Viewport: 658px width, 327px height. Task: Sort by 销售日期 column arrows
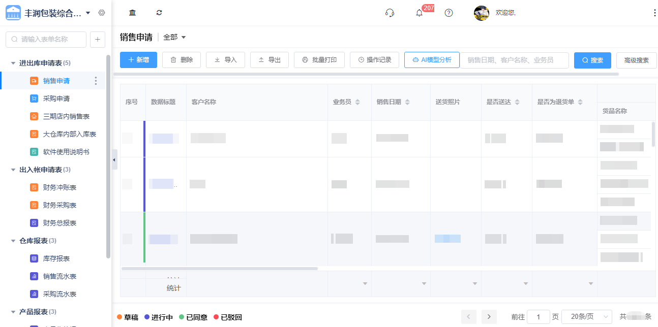[407, 102]
